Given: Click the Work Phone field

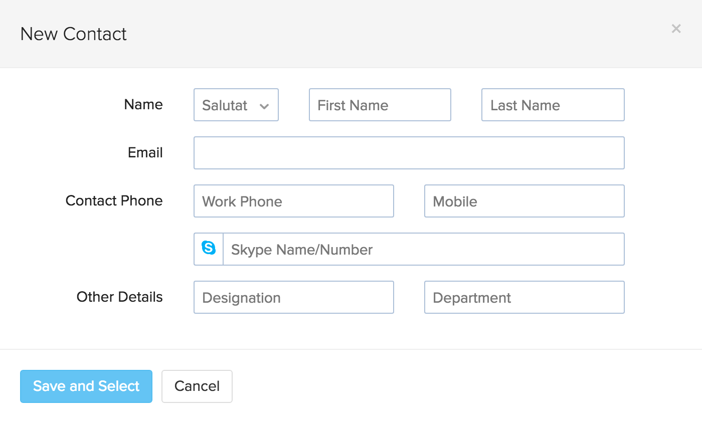Looking at the screenshot, I should [x=293, y=200].
